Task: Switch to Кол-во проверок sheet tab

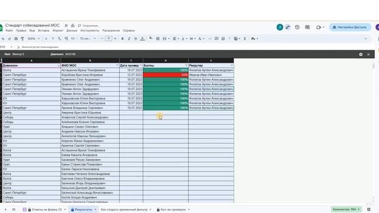Action: 174,209
